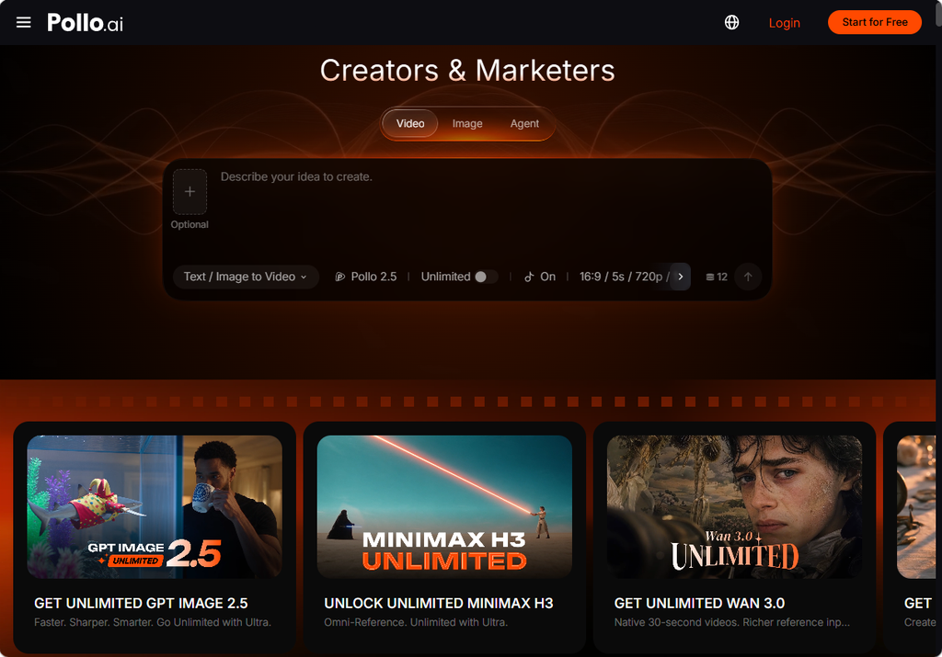Click the Login link

(x=784, y=23)
